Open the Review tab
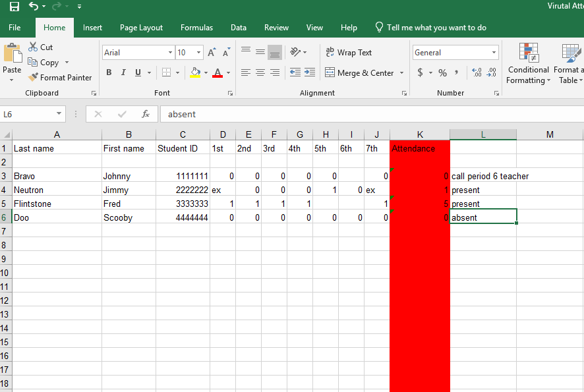Image resolution: width=584 pixels, height=392 pixels. tap(276, 28)
